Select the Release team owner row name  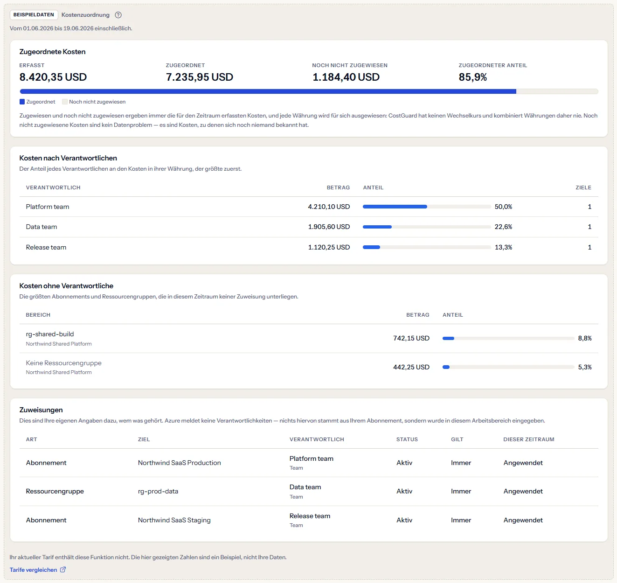pyautogui.click(x=46, y=247)
